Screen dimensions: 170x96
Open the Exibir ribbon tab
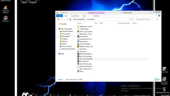(x=84, y=16)
